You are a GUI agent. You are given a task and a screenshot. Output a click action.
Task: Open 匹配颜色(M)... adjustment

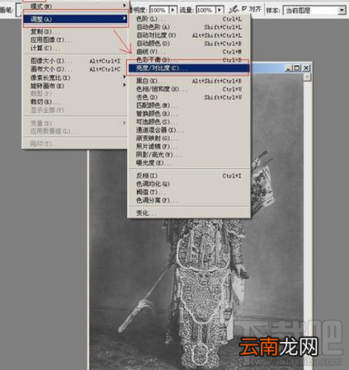[x=157, y=105]
